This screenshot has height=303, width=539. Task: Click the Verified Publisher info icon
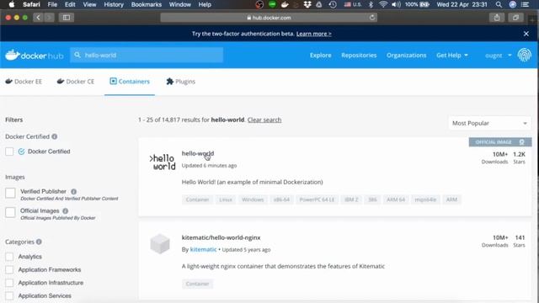point(73,191)
